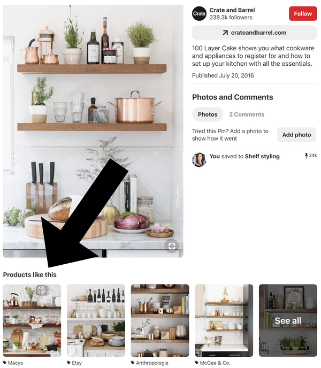Open your profile avatar next to saved note
321x368 pixels.
click(199, 159)
